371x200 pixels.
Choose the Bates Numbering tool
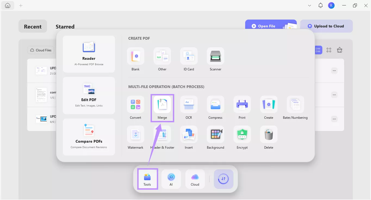pyautogui.click(x=295, y=108)
